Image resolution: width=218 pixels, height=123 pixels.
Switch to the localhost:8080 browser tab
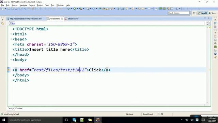[x=26, y=18]
